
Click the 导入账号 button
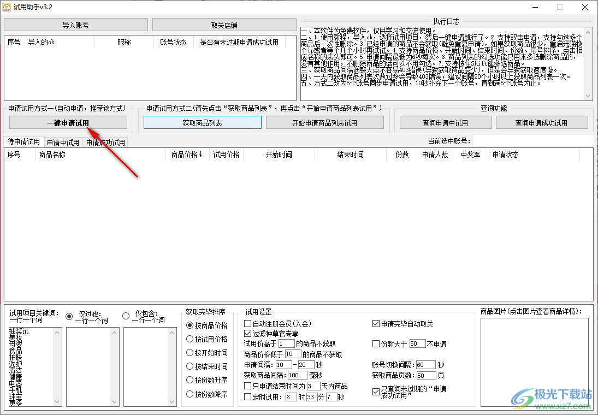pyautogui.click(x=76, y=25)
